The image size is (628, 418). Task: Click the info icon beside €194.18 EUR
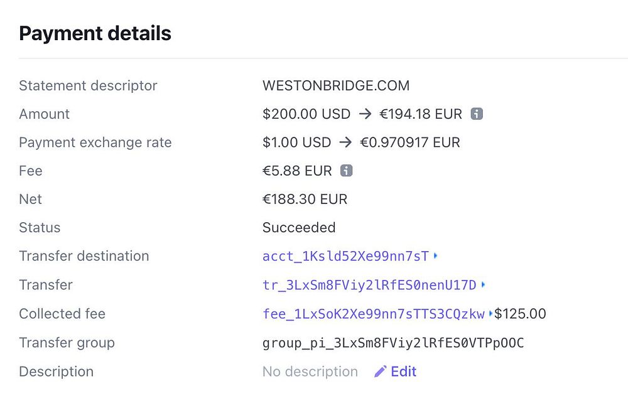click(477, 114)
